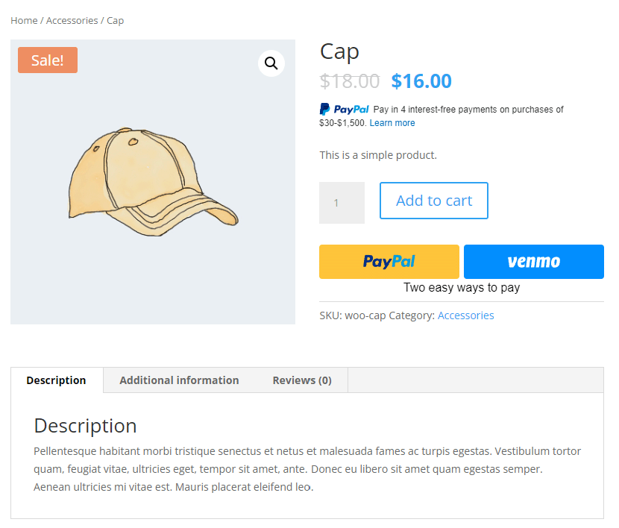619x528 pixels.
Task: Switch to the Additional information tab
Action: point(179,380)
